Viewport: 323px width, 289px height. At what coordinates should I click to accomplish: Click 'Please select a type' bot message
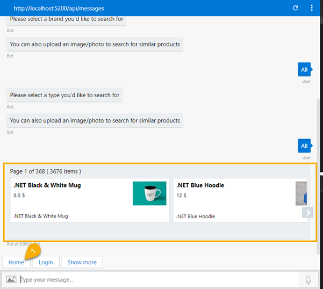click(64, 95)
